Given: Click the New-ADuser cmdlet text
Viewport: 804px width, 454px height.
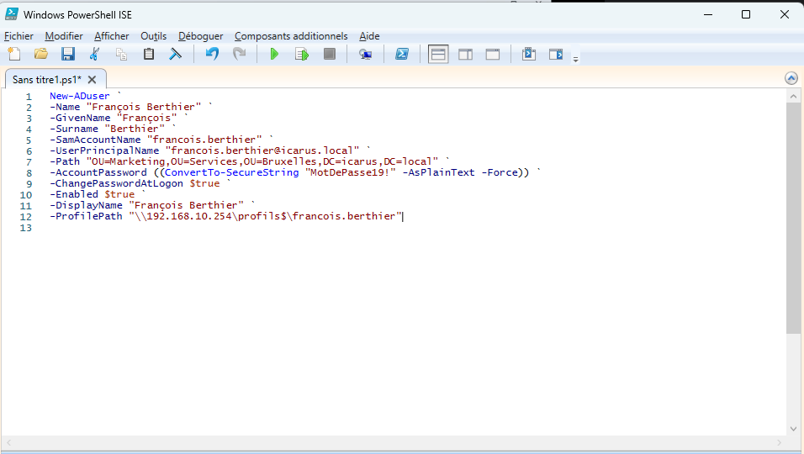Looking at the screenshot, I should pos(80,96).
